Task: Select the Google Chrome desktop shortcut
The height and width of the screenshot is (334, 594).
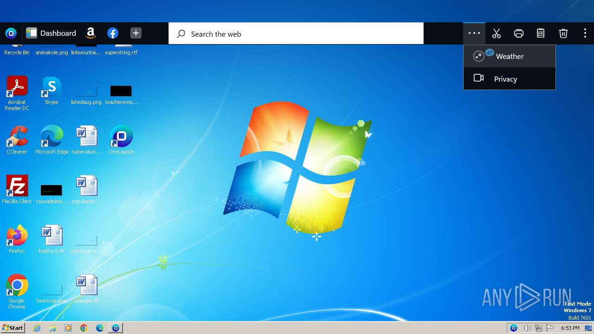Action: click(x=17, y=291)
